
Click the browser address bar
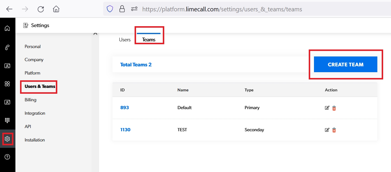(x=222, y=9)
